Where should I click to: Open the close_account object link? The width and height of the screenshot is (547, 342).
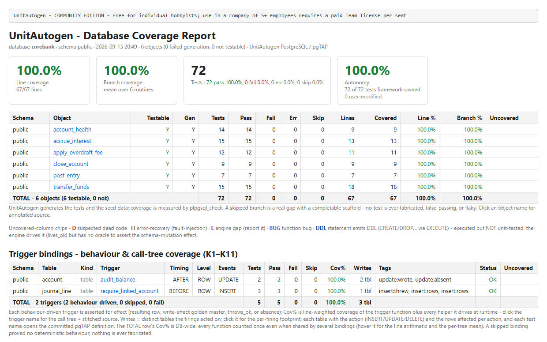coord(71,164)
